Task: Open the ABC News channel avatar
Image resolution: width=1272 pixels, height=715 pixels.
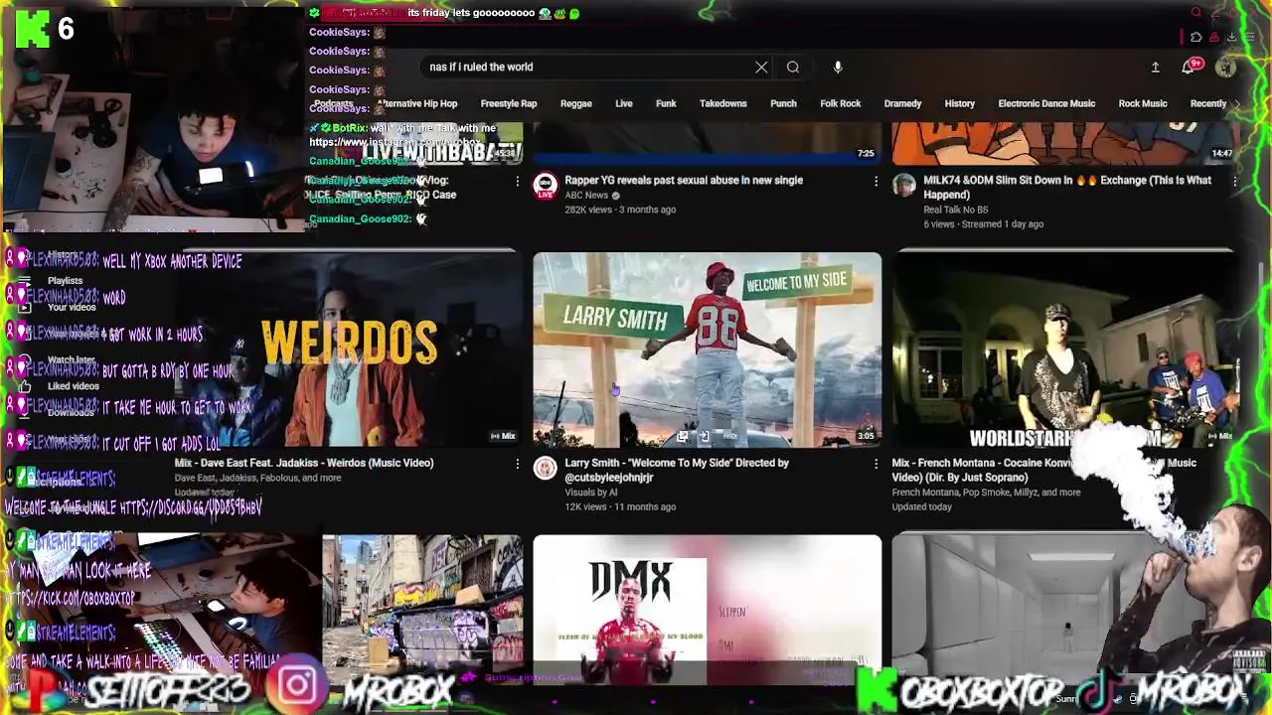Action: pos(545,186)
